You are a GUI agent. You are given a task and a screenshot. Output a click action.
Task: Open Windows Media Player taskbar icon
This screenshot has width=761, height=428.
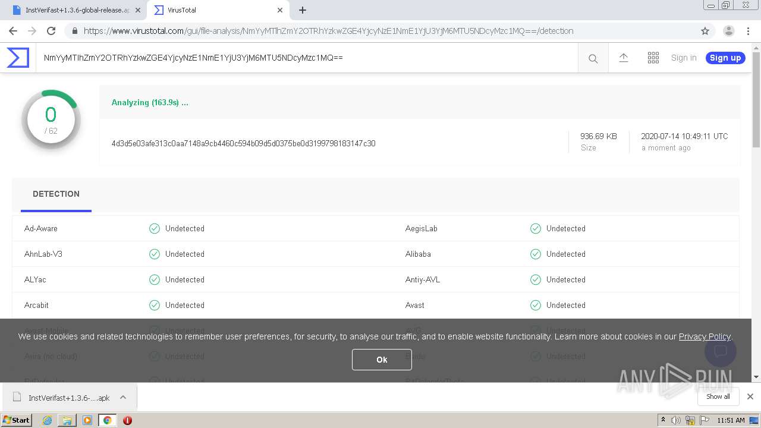coord(87,420)
